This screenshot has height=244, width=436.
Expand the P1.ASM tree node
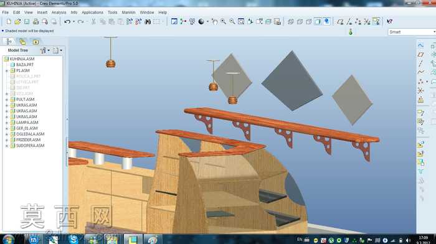(x=7, y=70)
